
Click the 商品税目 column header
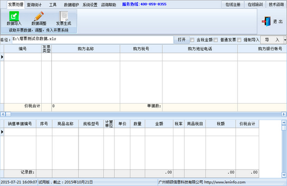[x=195, y=124]
